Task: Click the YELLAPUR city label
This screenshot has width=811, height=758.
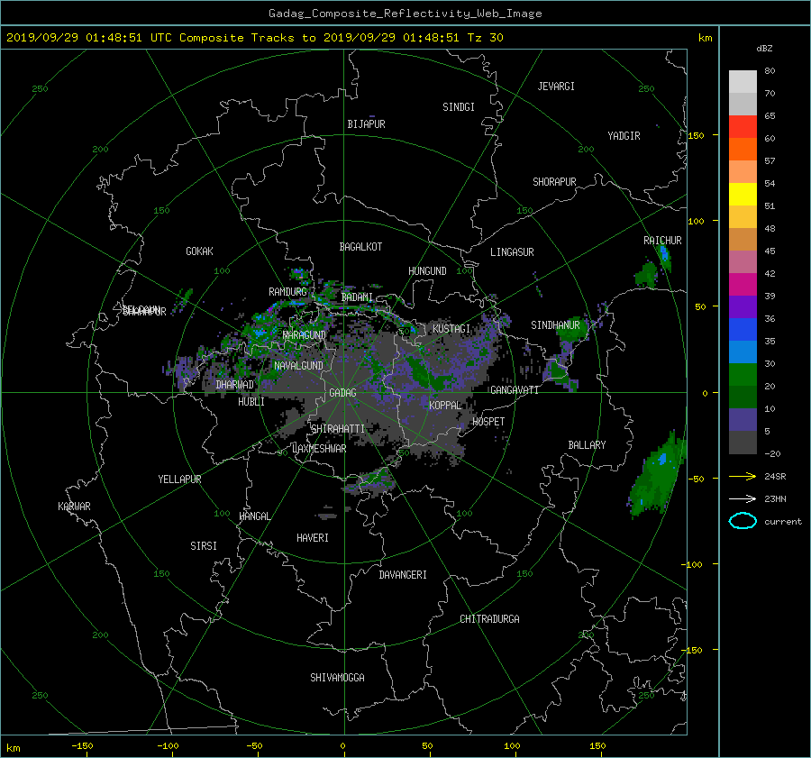Action: tap(179, 479)
